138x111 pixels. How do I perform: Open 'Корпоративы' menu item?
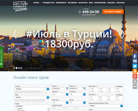[100, 3]
